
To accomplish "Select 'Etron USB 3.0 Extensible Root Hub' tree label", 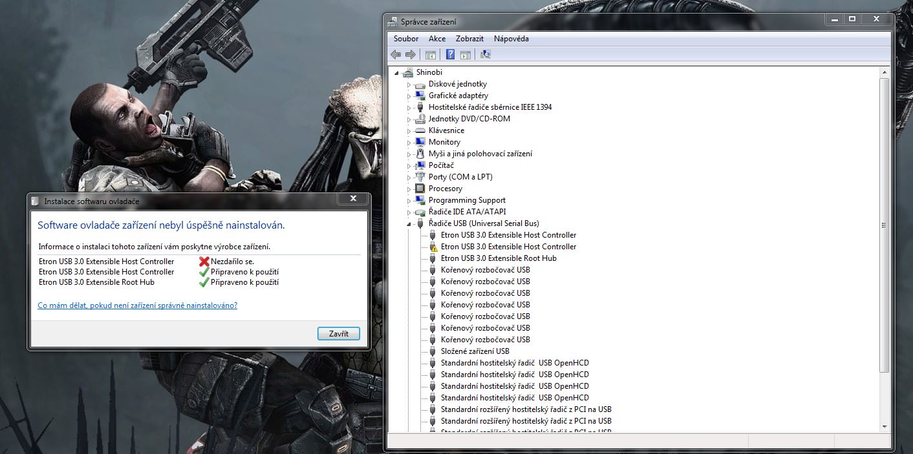I will tap(499, 258).
